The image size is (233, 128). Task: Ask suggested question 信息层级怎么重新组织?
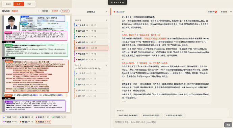(175, 116)
